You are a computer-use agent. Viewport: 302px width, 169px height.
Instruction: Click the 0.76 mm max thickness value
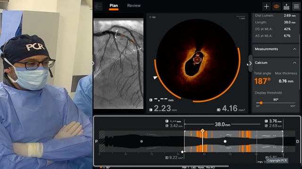click(286, 81)
